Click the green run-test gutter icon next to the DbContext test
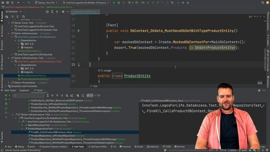The height and width of the screenshot is (152, 270). (x=79, y=31)
